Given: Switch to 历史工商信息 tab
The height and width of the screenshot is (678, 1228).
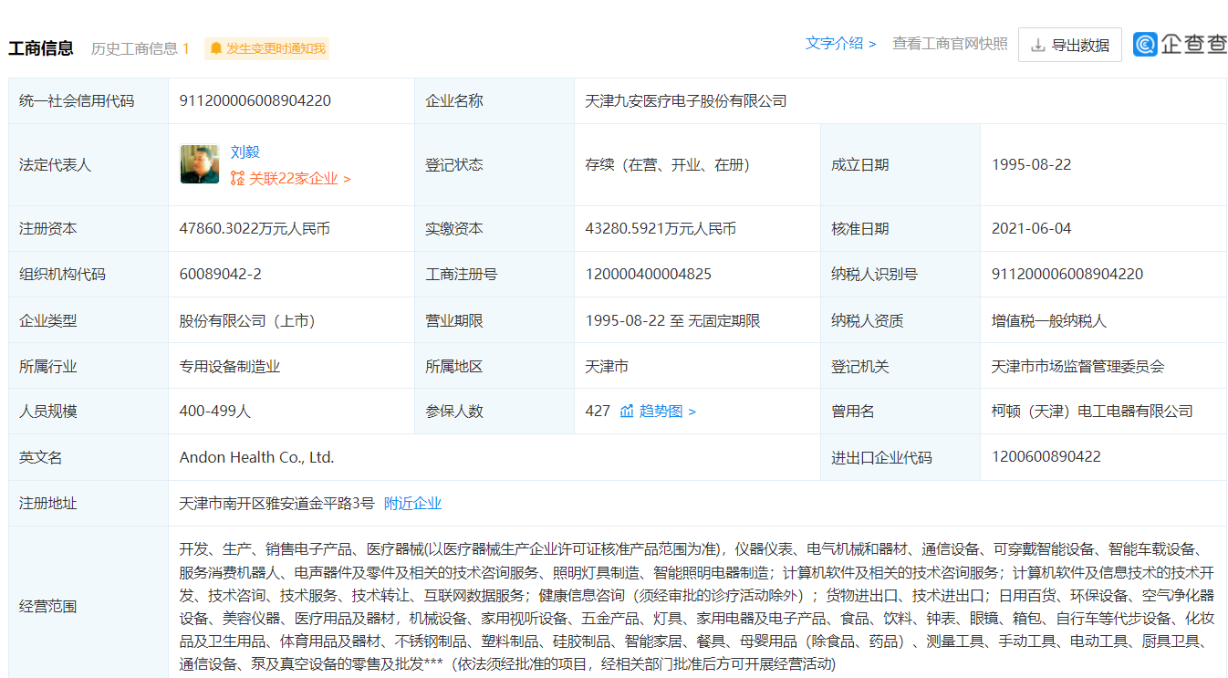Looking at the screenshot, I should [140, 48].
